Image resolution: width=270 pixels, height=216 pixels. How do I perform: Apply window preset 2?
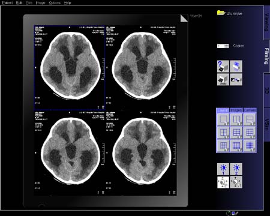coord(236,169)
